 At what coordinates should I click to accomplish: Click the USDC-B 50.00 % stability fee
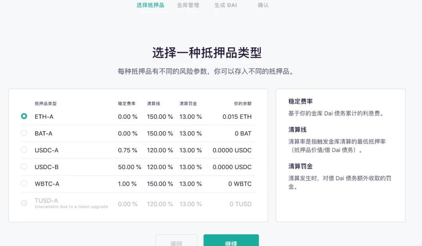(x=129, y=167)
